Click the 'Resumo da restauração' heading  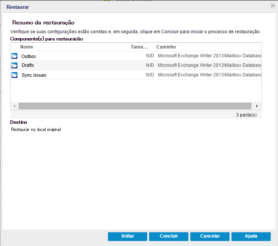click(x=43, y=23)
